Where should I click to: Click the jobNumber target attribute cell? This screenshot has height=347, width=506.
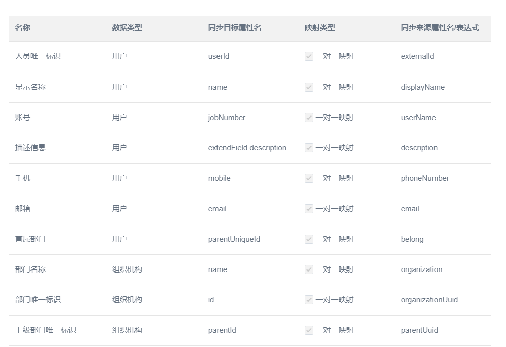(x=227, y=118)
